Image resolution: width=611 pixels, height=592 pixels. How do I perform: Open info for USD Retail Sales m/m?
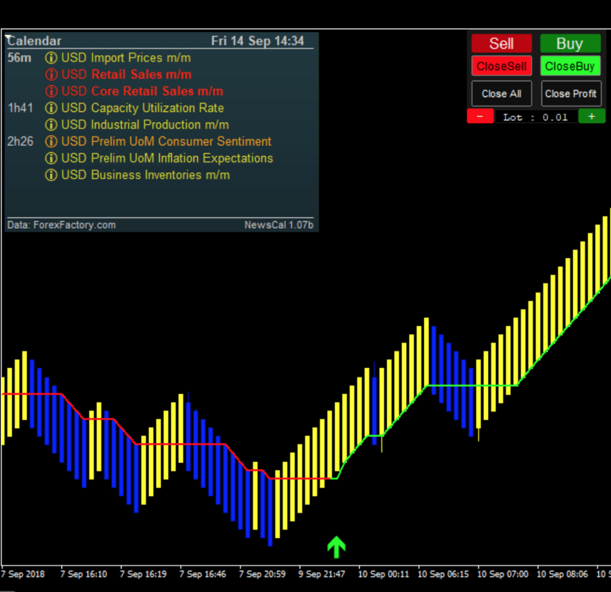(50, 75)
